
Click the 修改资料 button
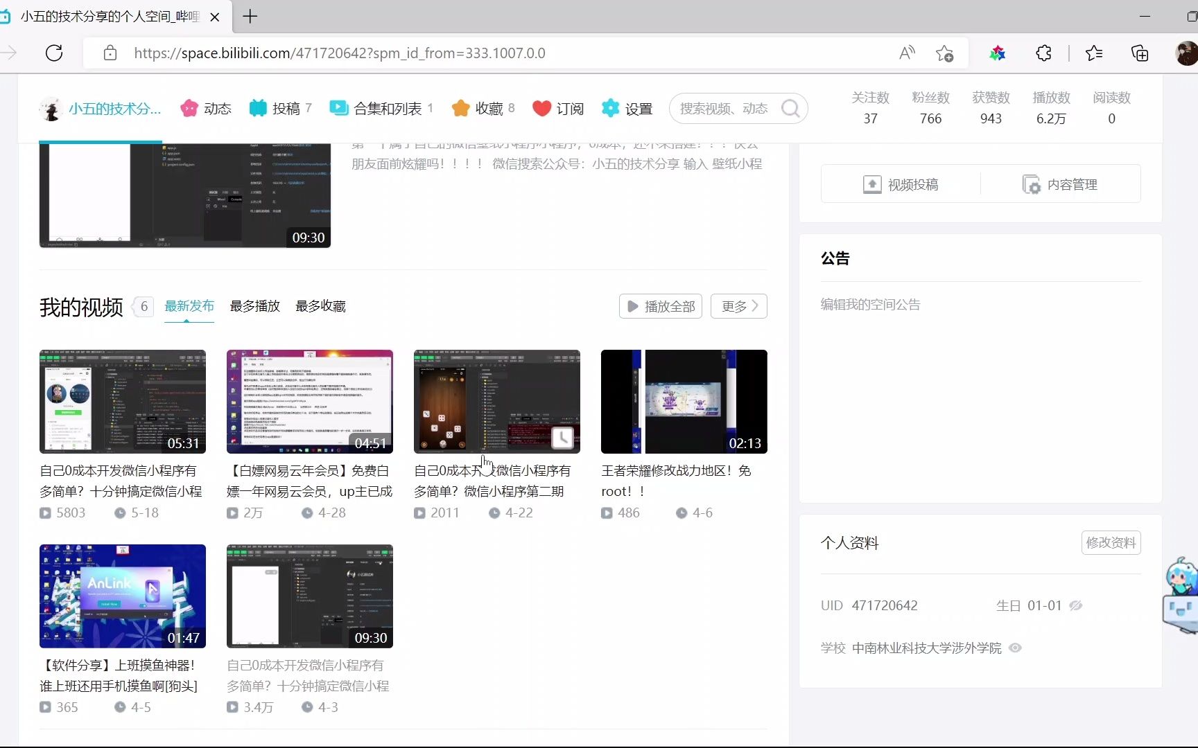[x=1111, y=542]
